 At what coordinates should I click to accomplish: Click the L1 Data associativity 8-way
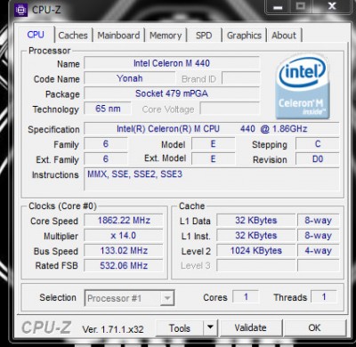click(318, 221)
